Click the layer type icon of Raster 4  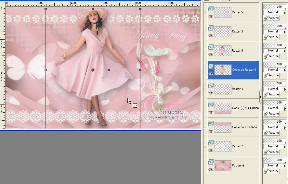pos(211,47)
